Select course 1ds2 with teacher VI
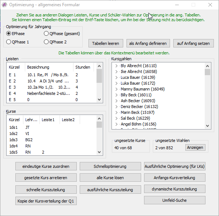219x216 pixels. click(x=51, y=134)
